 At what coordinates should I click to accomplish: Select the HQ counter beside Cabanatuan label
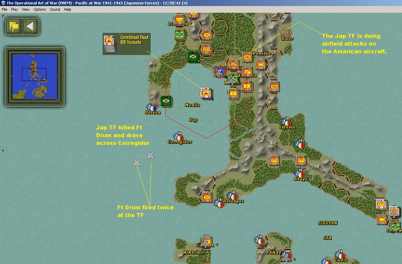(247, 58)
